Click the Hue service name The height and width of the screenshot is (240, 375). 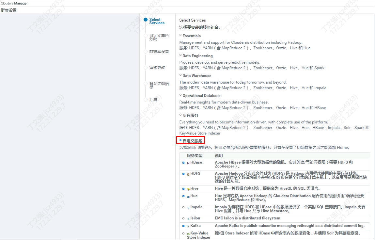pyautogui.click(x=194, y=196)
